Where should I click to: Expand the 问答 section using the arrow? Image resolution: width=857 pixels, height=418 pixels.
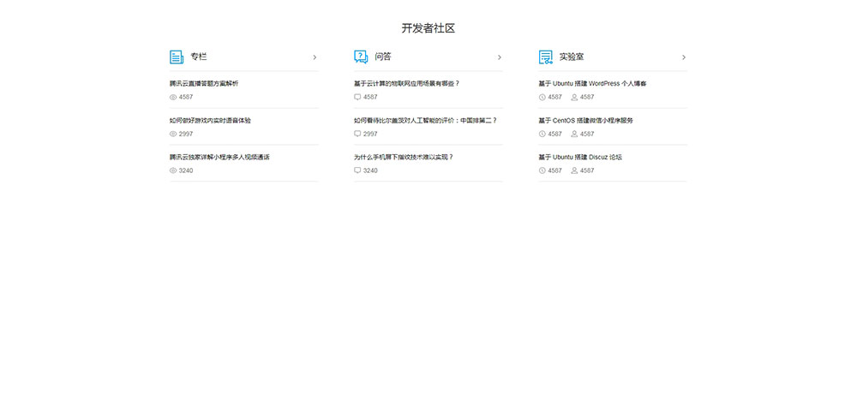coord(499,57)
